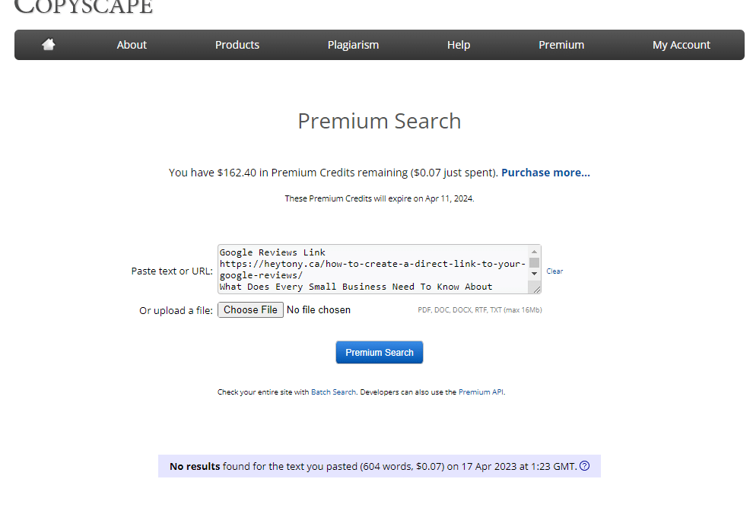This screenshot has width=753, height=517.
Task: Open the Batch Search link
Action: point(333,392)
